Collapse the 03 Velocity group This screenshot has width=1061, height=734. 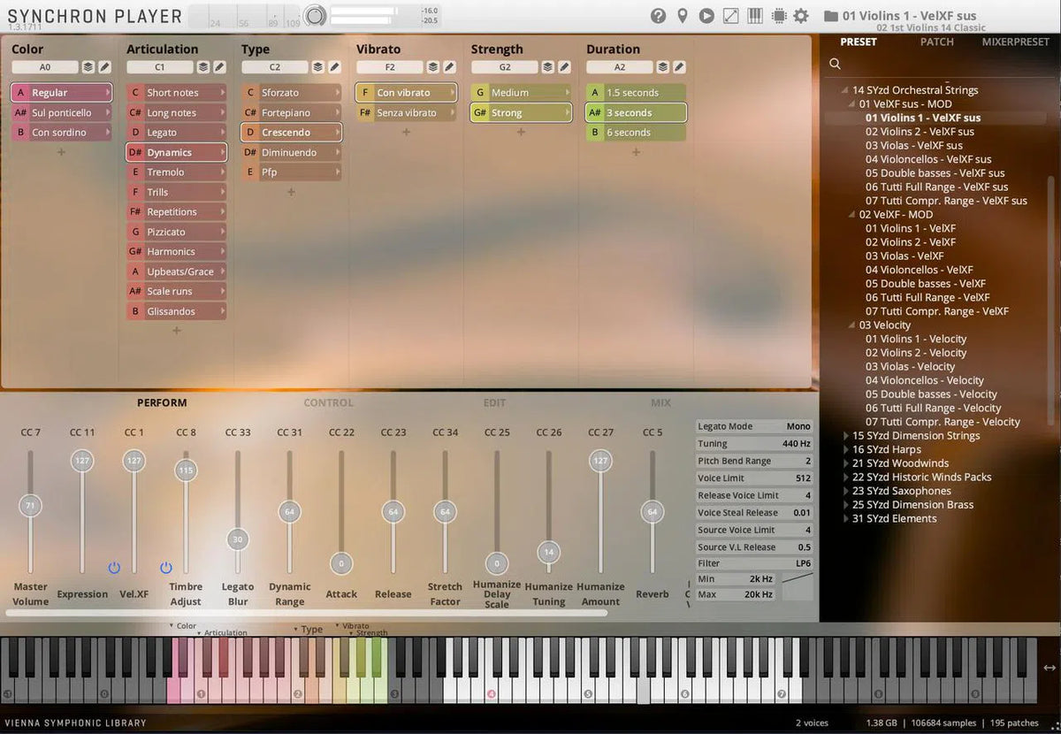[x=851, y=325]
